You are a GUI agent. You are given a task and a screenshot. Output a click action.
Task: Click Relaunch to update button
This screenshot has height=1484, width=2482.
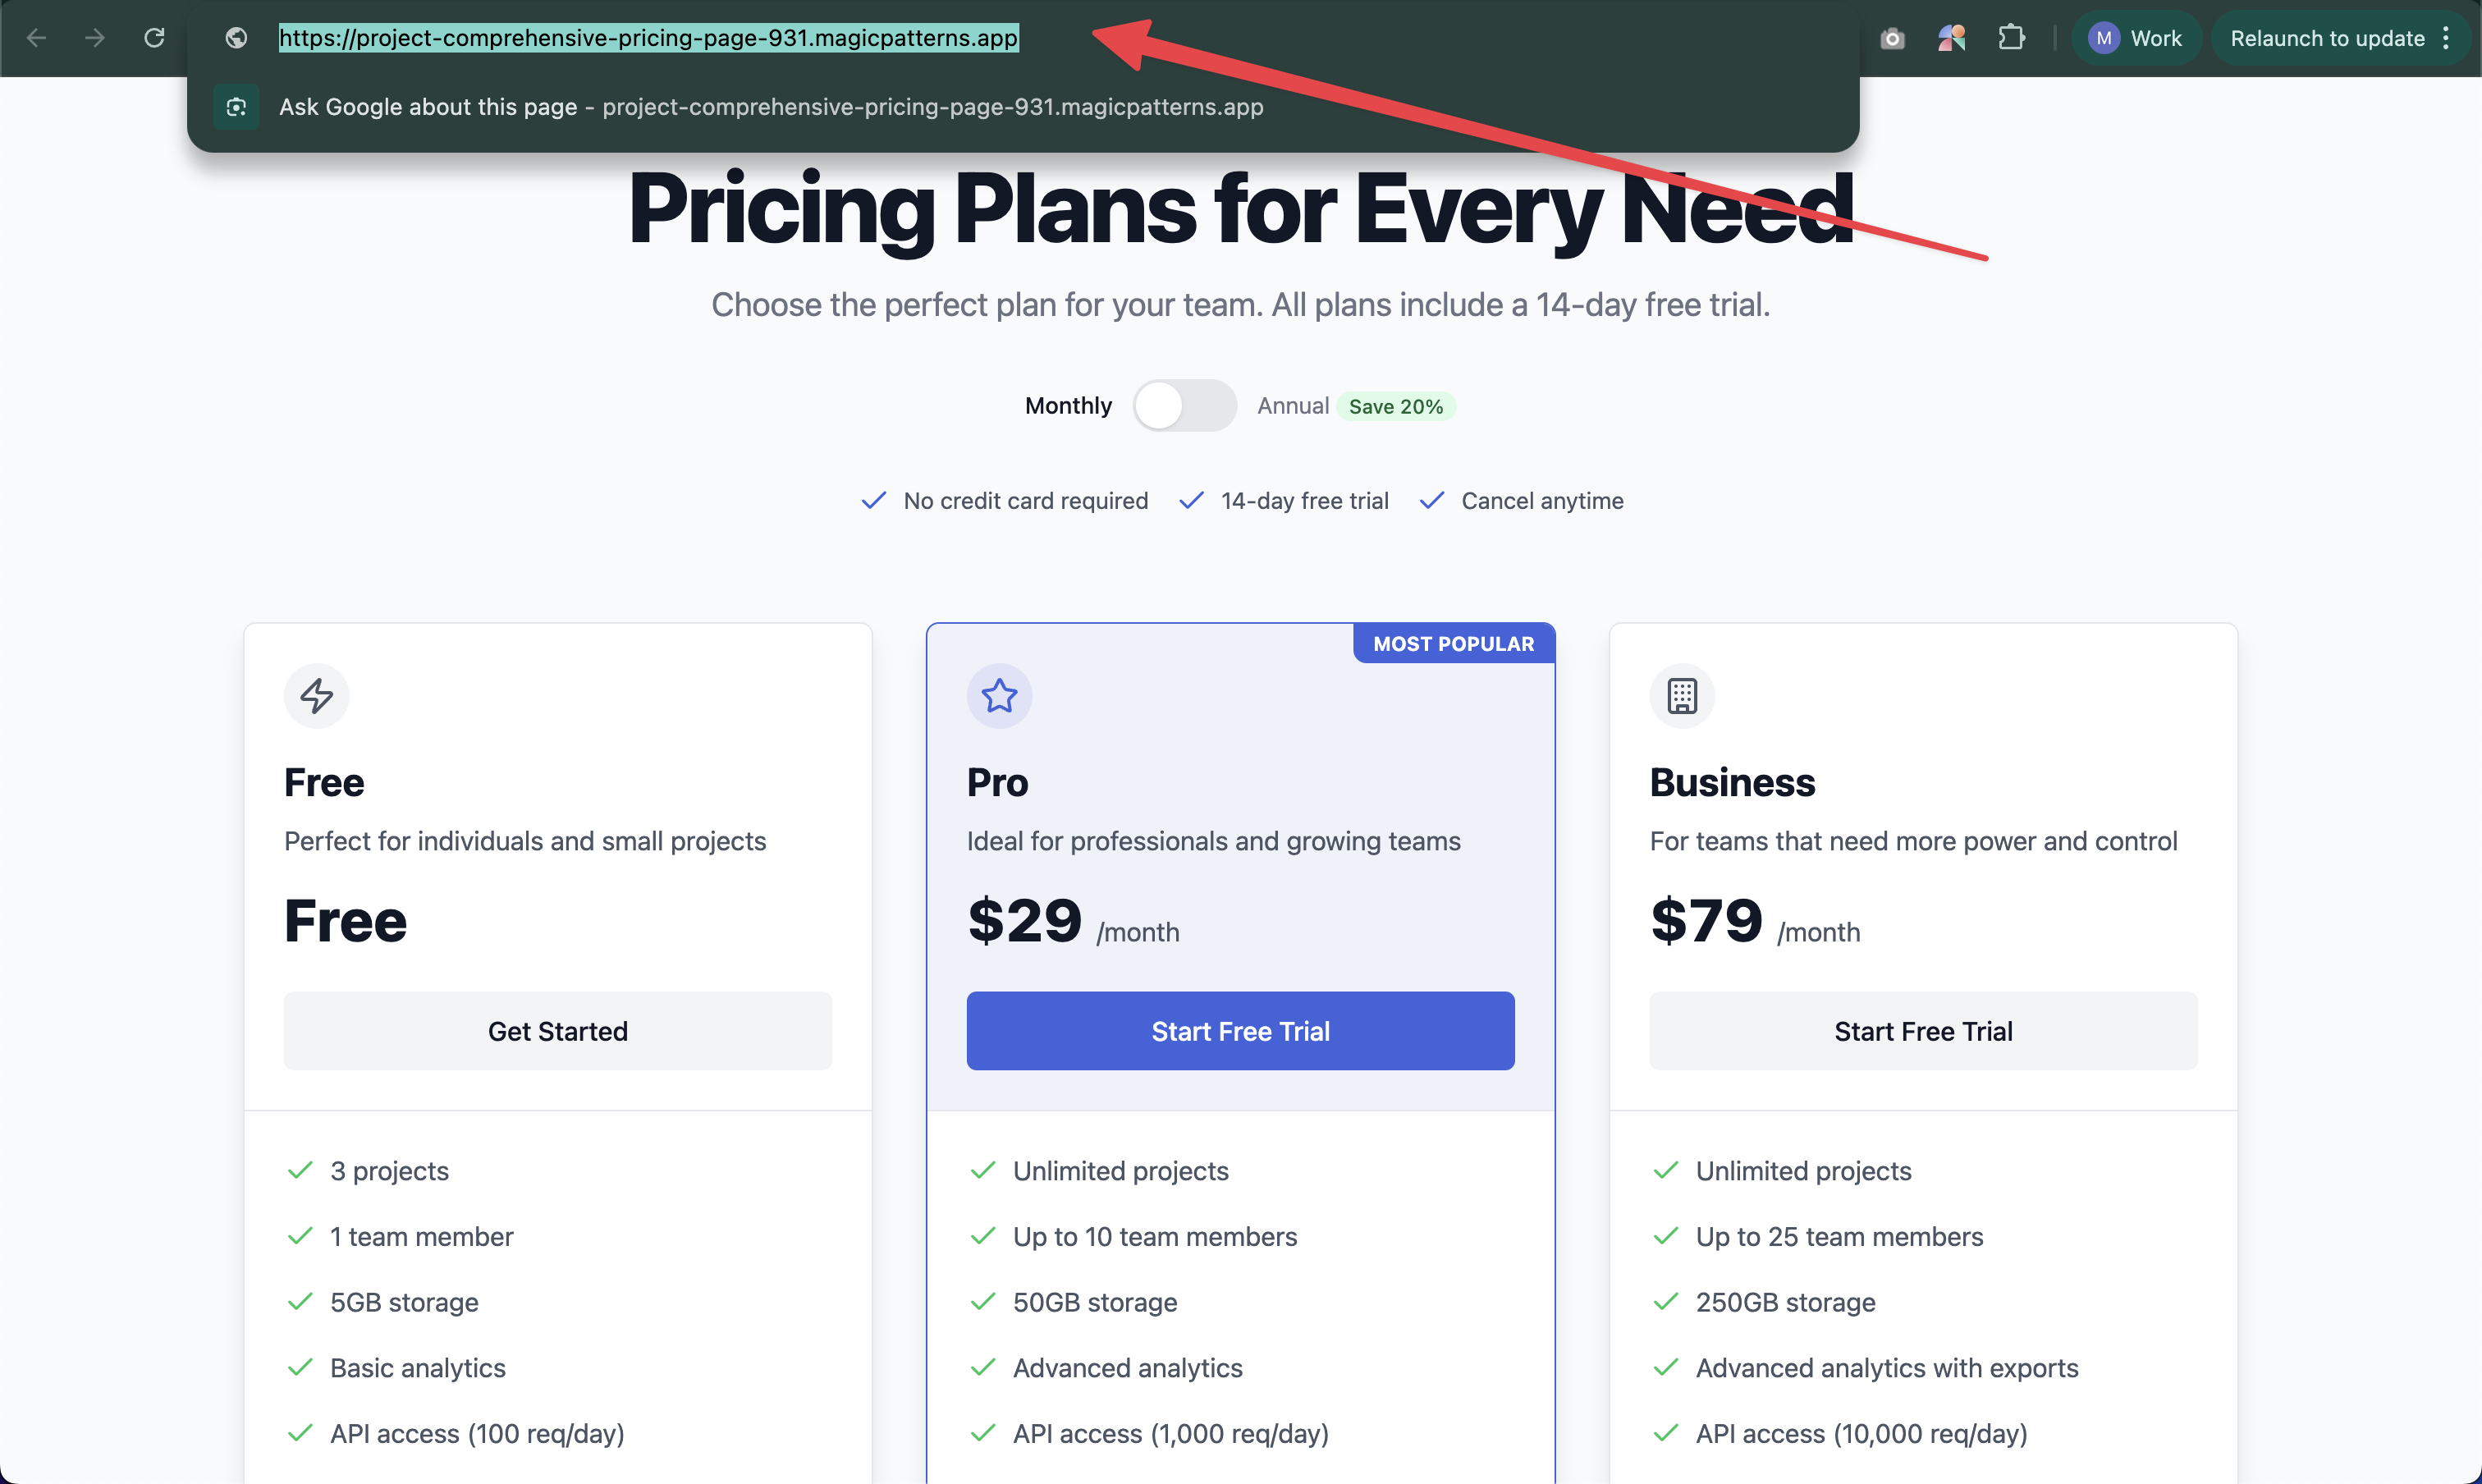click(2326, 38)
